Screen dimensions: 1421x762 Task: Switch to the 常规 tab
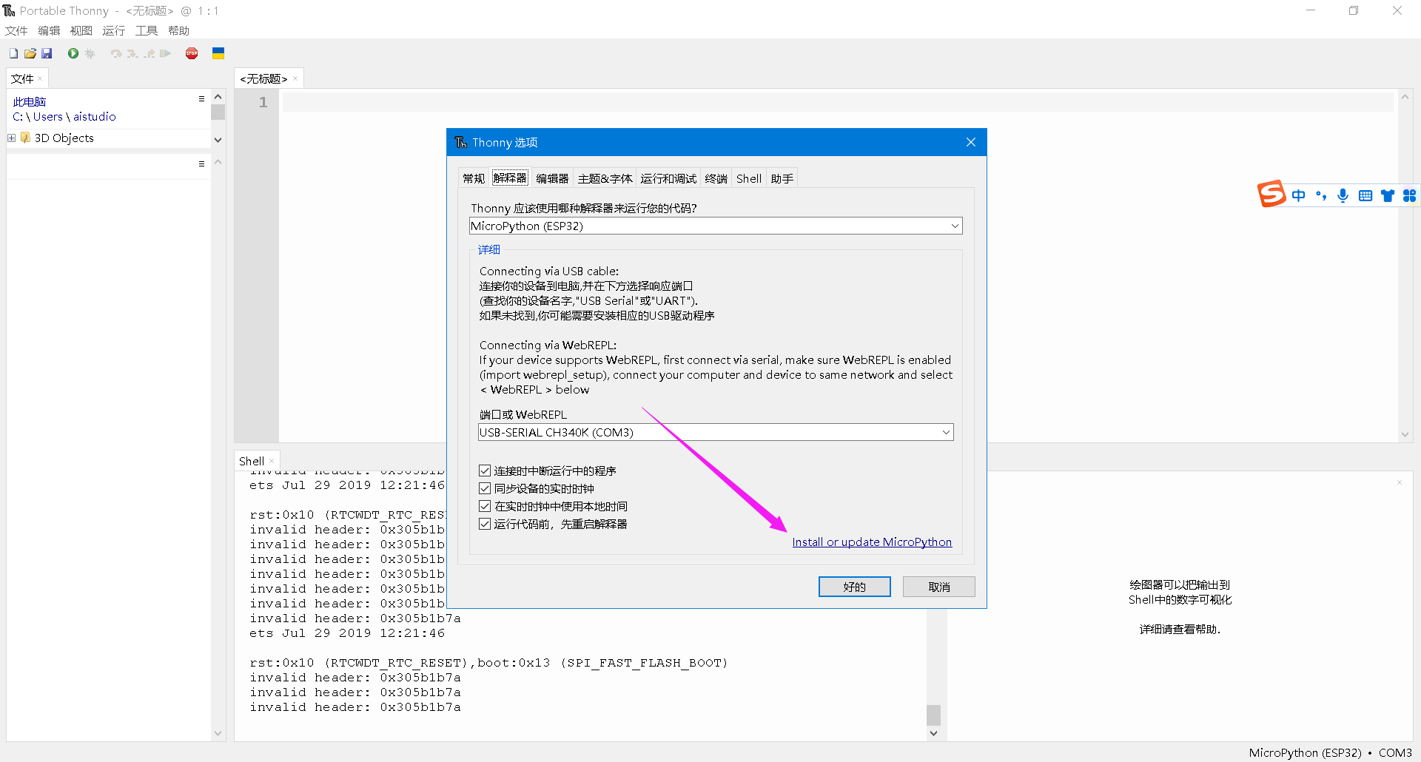pos(474,178)
